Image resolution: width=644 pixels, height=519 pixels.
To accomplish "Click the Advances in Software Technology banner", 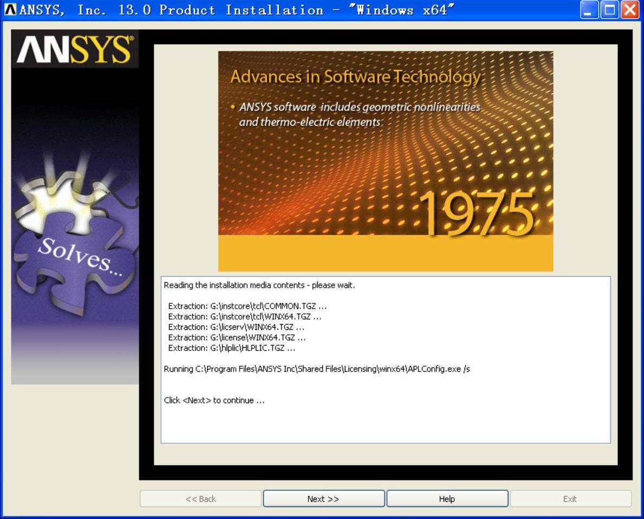I will pos(385,161).
